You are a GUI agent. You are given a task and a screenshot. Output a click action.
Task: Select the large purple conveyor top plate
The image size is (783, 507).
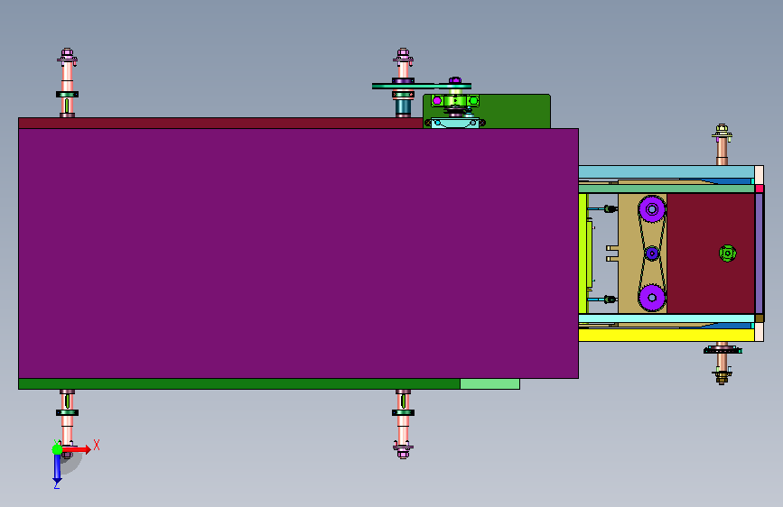coord(298,253)
